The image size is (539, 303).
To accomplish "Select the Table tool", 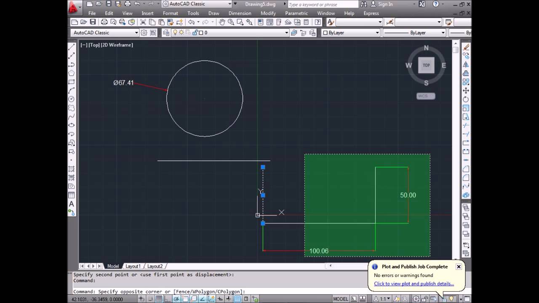I will click(x=72, y=195).
